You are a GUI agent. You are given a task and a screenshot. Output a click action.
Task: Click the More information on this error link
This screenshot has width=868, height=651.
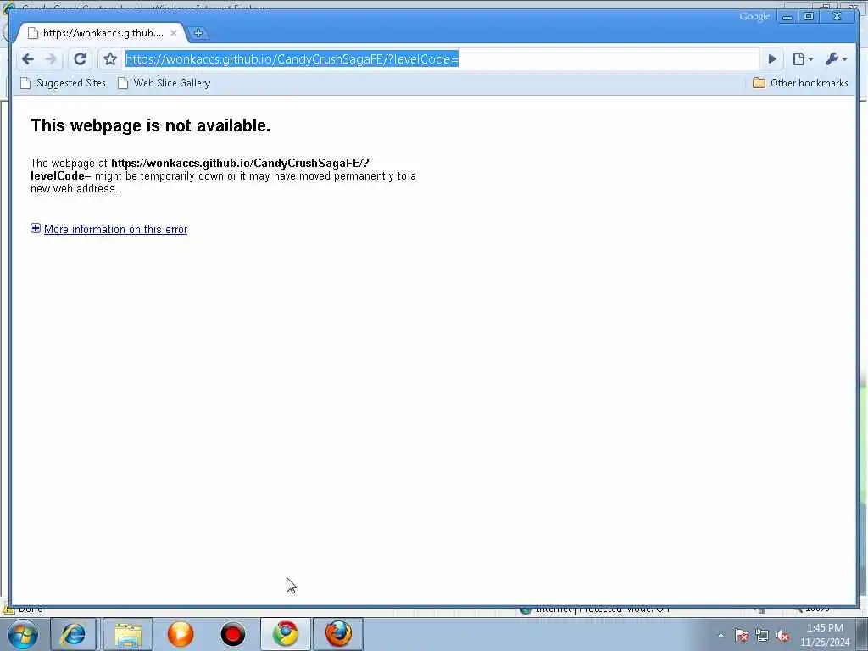[x=115, y=229]
